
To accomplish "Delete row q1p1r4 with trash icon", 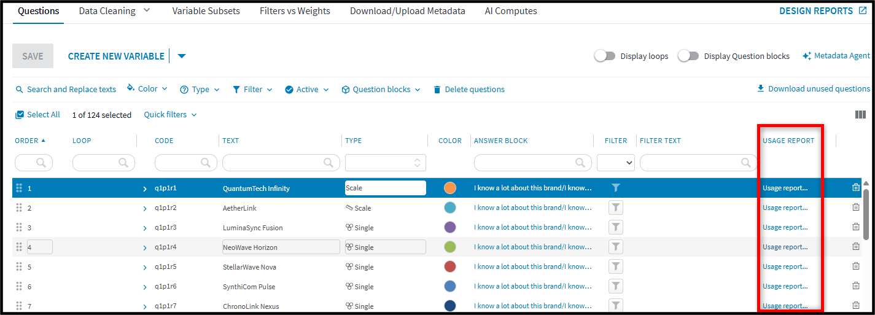I will (x=856, y=246).
